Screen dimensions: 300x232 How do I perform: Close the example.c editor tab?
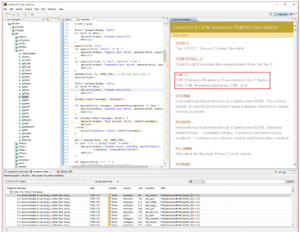click(x=93, y=19)
